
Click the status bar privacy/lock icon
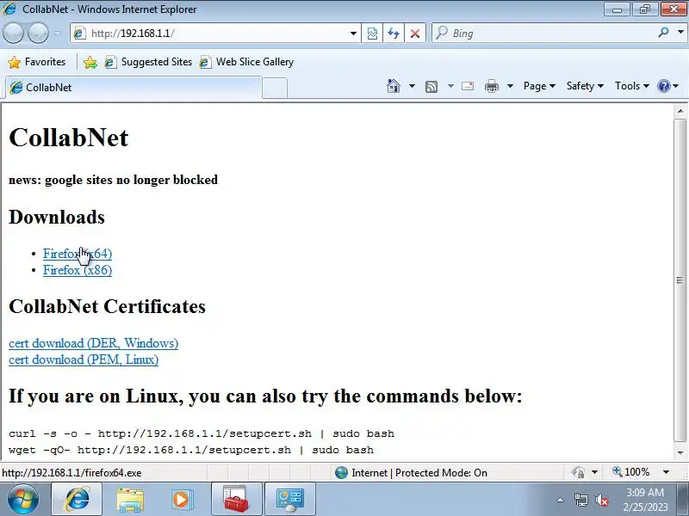coord(578,472)
